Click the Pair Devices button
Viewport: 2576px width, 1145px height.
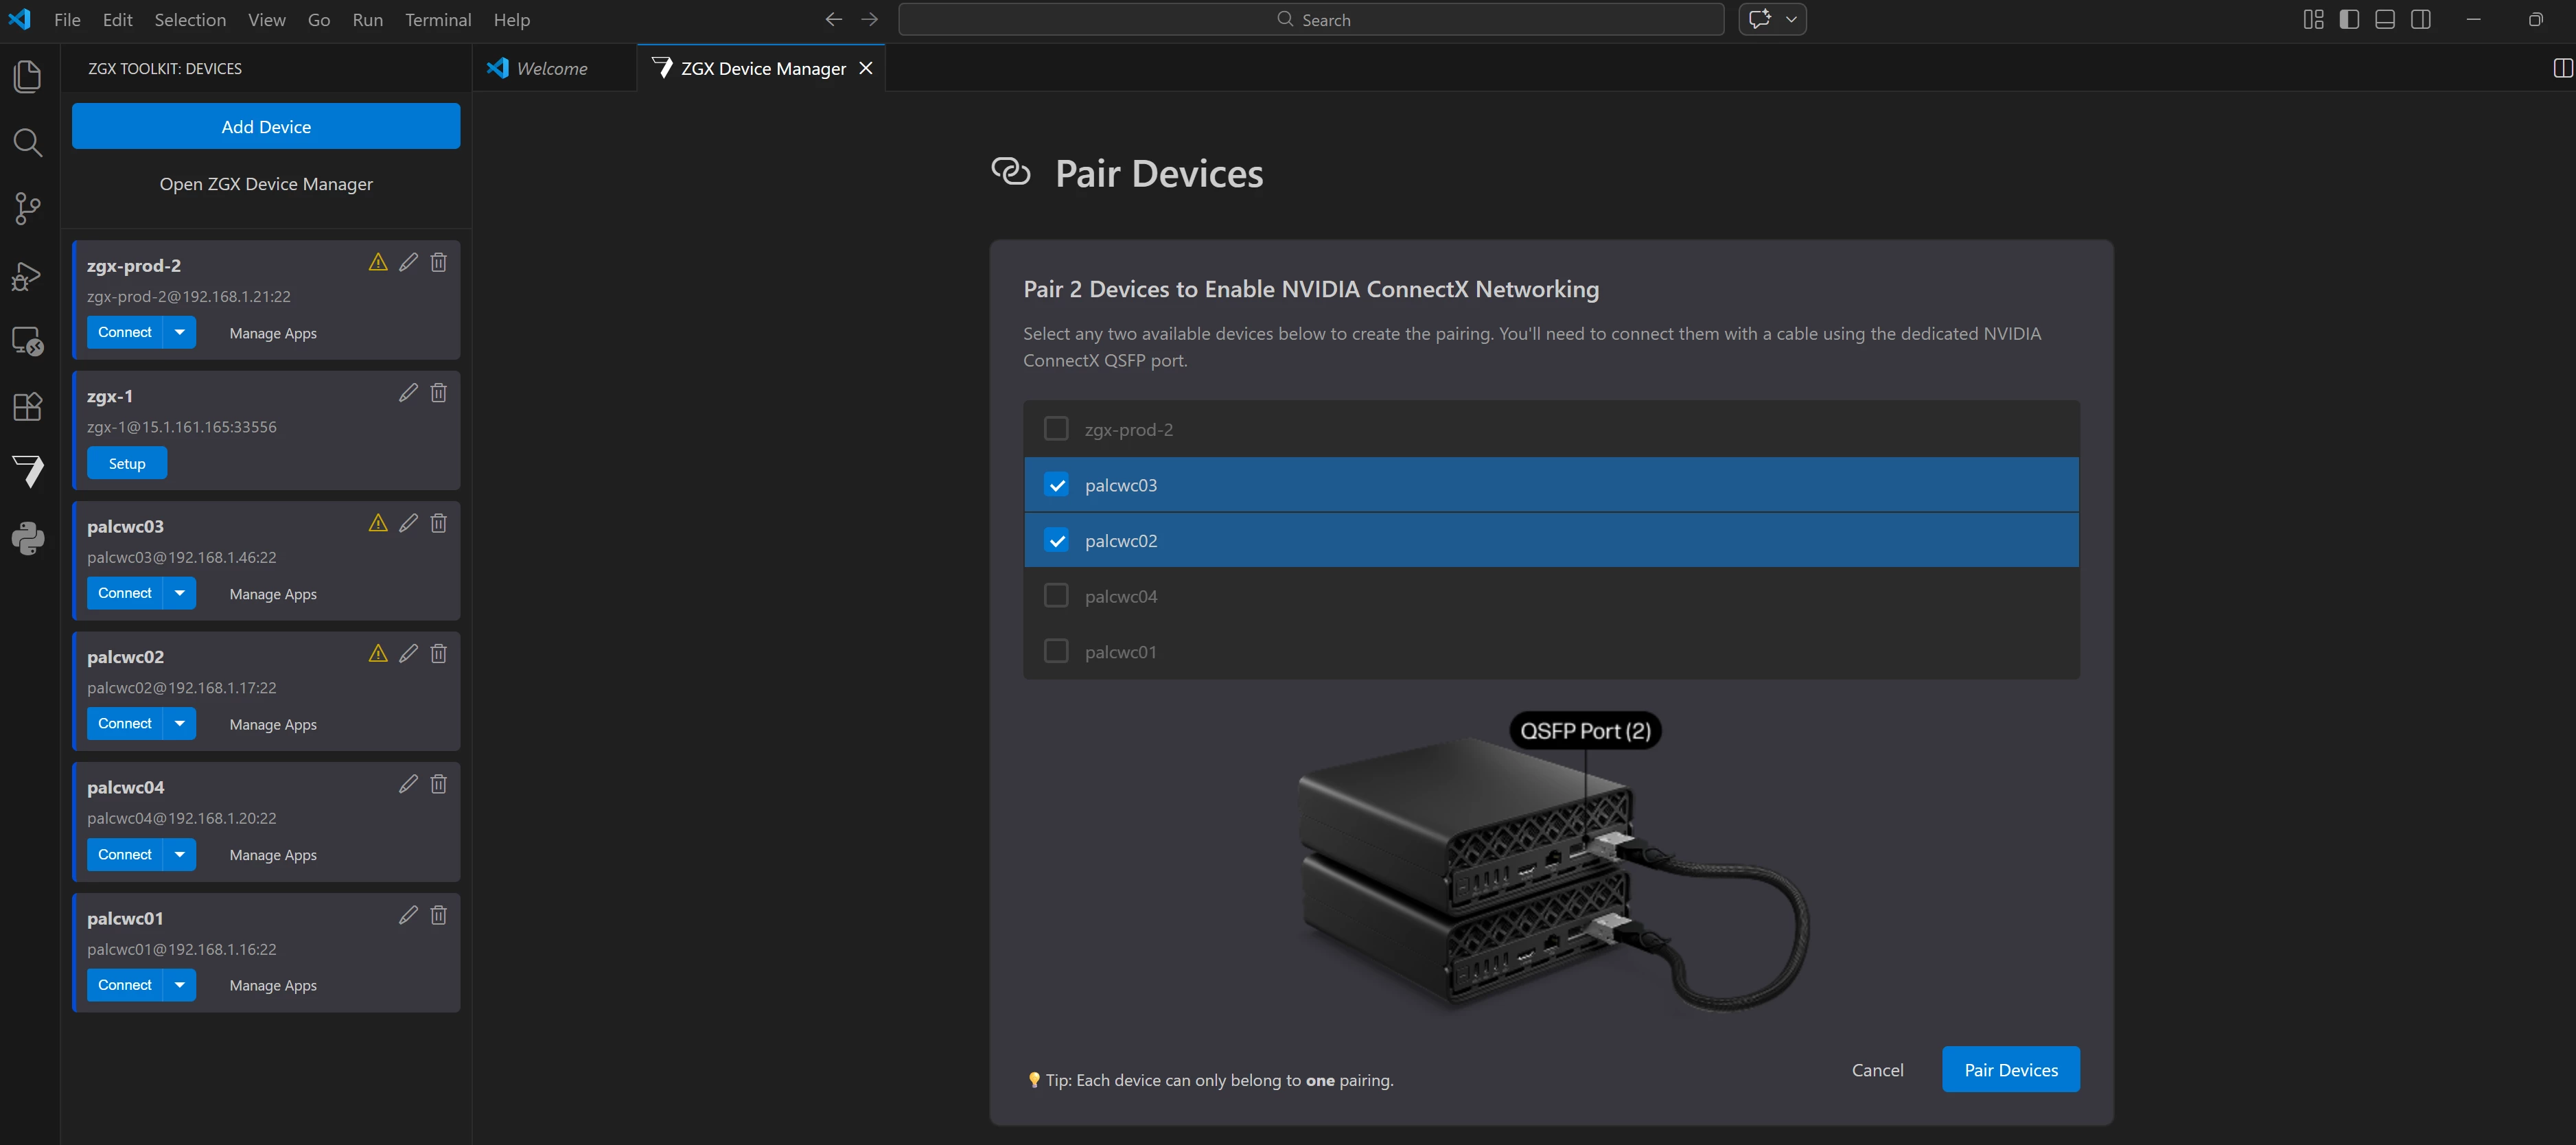(x=2010, y=1070)
